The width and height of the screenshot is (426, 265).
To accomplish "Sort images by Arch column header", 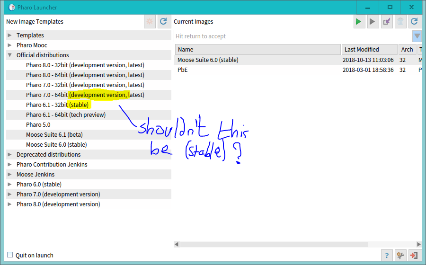I will point(407,49).
